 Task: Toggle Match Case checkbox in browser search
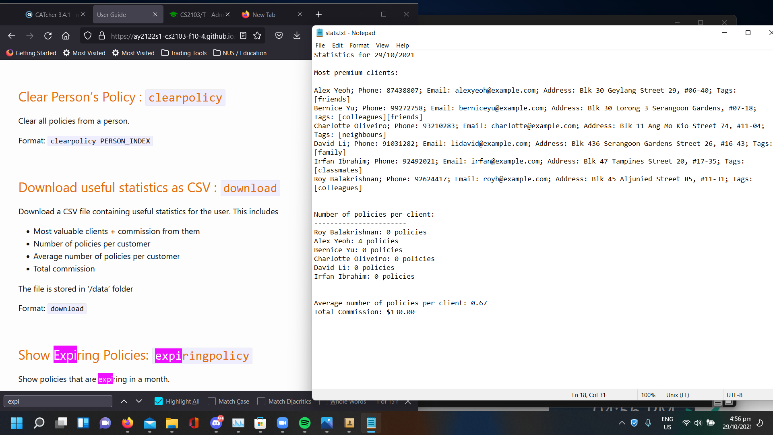pos(211,401)
